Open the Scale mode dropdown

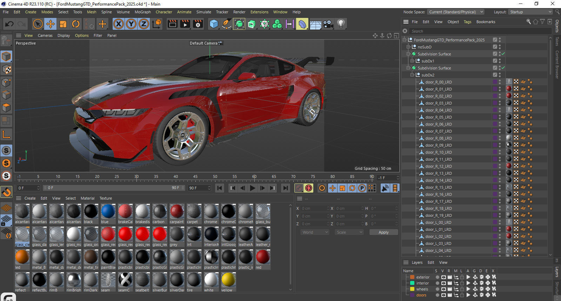(x=349, y=232)
